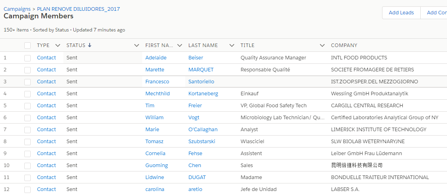Viewport: 447px width, 195px height.
Task: Open first name William link
Action: coord(155,118)
